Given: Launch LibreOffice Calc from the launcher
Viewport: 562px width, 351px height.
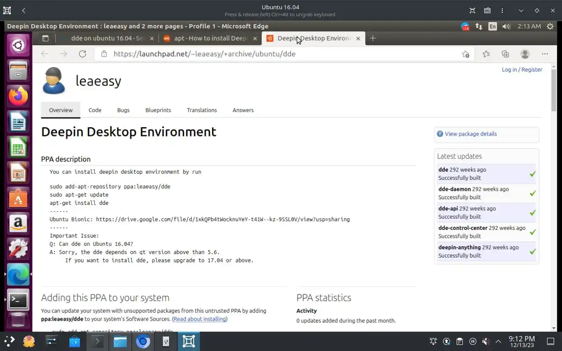Looking at the screenshot, I should point(18,147).
